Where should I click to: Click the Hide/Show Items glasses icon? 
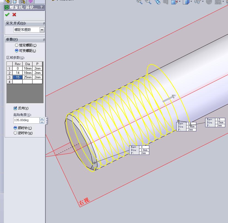197,2
